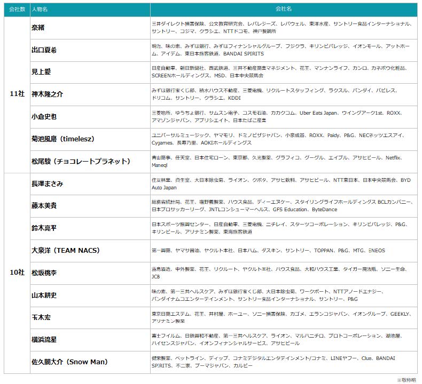This screenshot has width=422, height=384.
Task: Click the 人物名 column header
Action: click(x=41, y=10)
